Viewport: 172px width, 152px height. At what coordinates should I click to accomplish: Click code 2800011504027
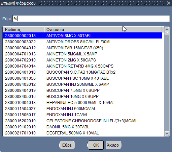click(20, 109)
